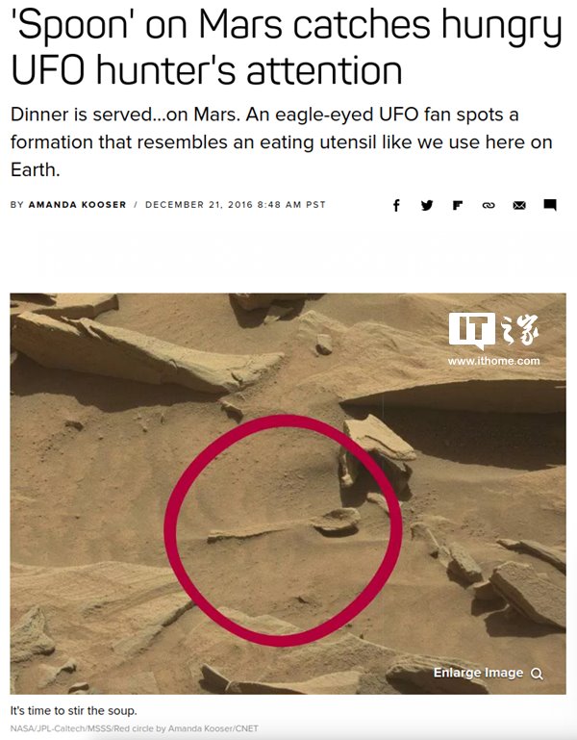Share the article on Facebook
Screen dimensions: 577x740
tap(396, 205)
